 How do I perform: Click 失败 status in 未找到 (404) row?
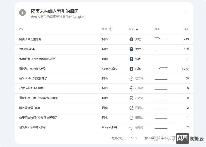coord(138,49)
